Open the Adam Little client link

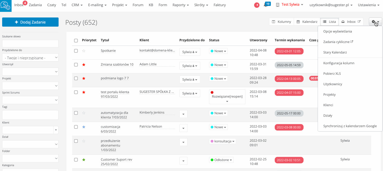click(x=148, y=64)
